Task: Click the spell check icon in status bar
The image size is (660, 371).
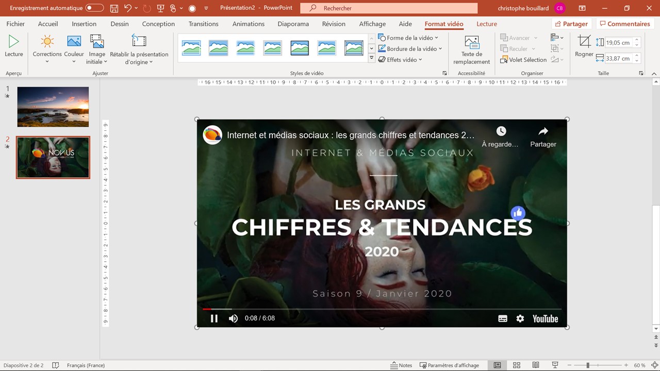Action: [56, 365]
